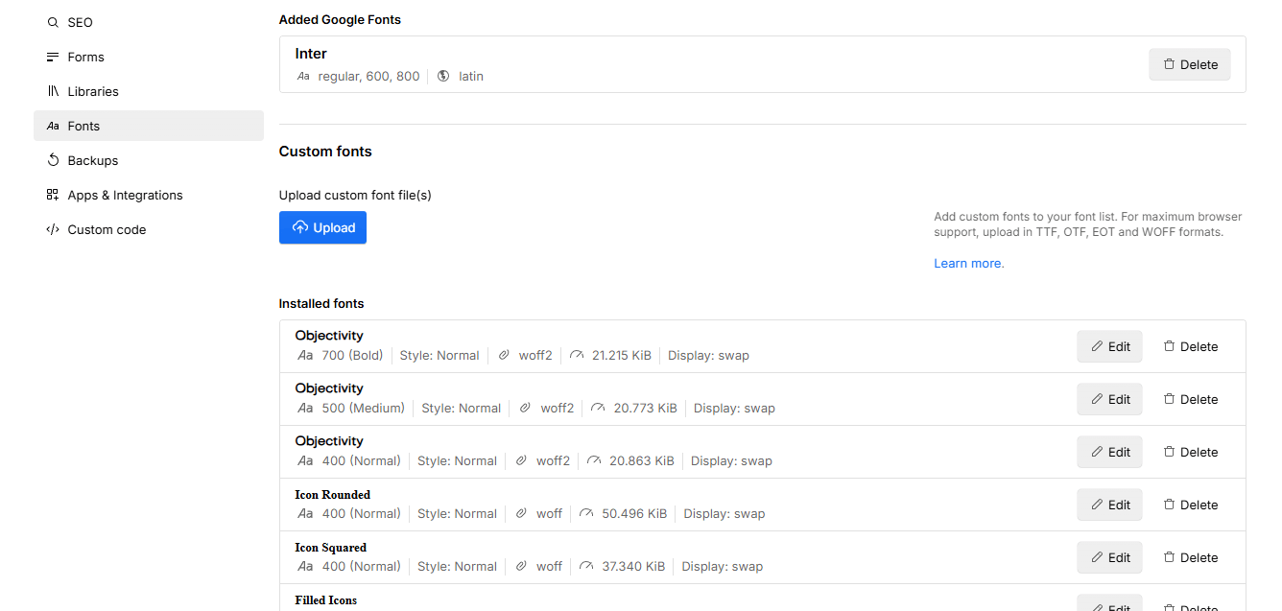Screen dimensions: 1282x611
Task: Edit the Objectivity 700 (Bold) font
Action: 1109,346
